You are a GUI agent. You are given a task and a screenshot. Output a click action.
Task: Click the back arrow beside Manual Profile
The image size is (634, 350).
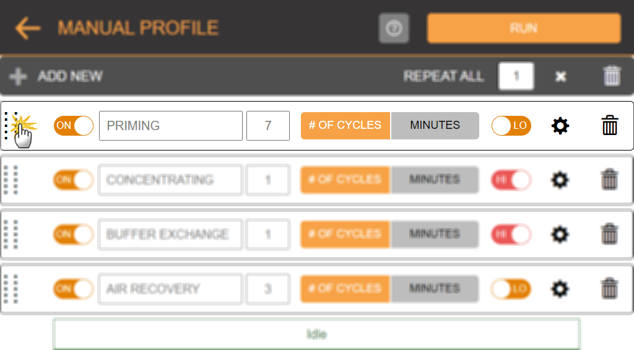(28, 28)
